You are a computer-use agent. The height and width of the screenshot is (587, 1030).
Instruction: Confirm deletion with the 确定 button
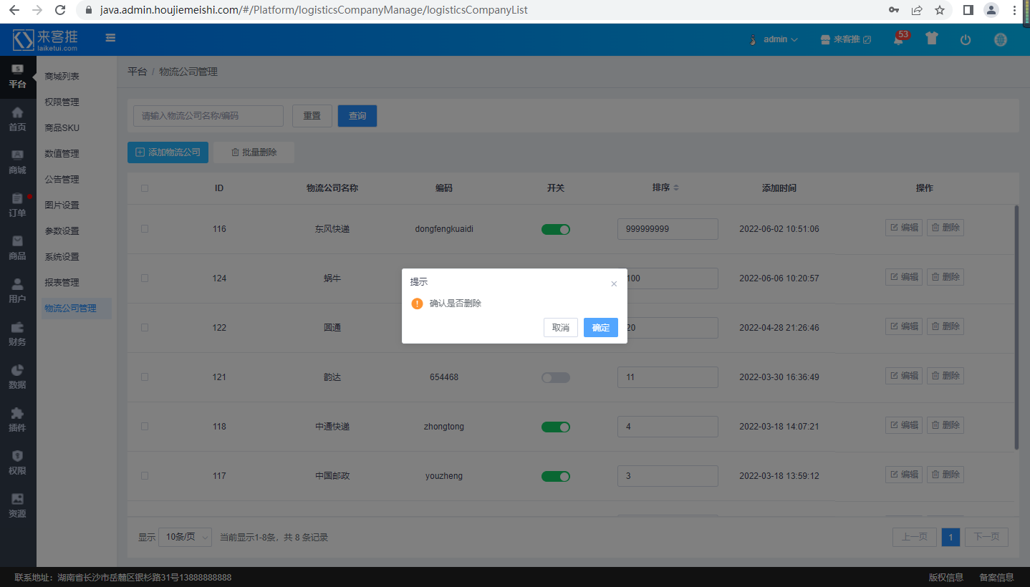tap(600, 328)
